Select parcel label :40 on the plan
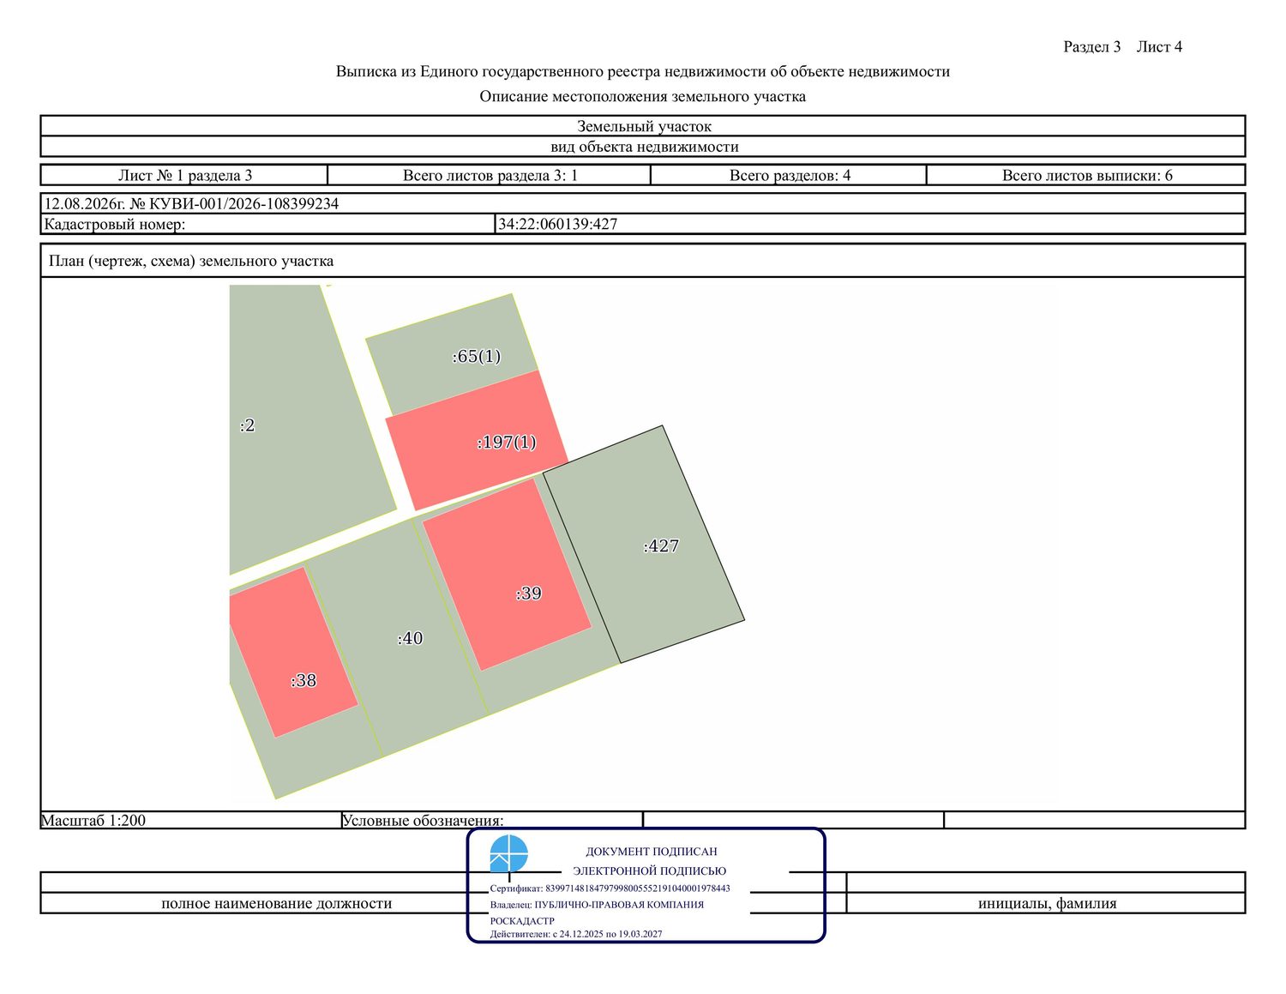 [410, 638]
